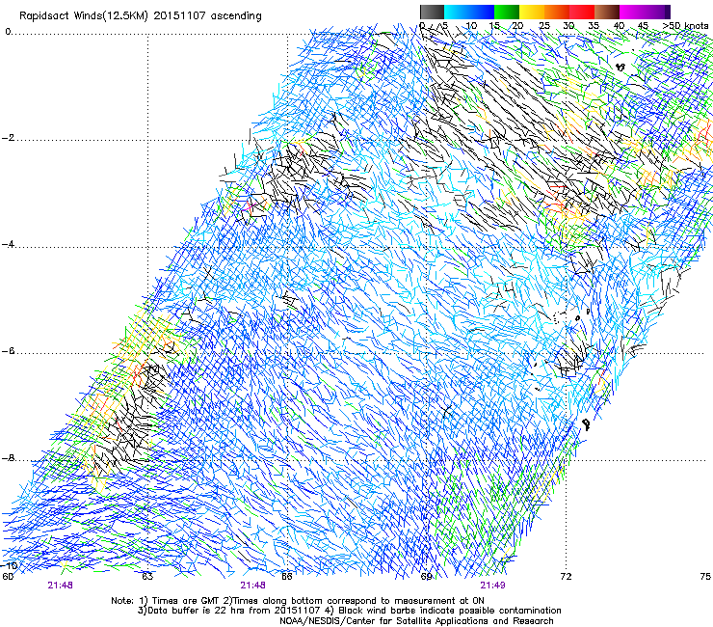Click the blue 5-15 knots legend gradient

[x=469, y=12]
